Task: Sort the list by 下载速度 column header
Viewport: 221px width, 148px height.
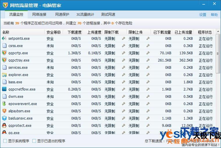Action: pyautogui.click(x=74, y=32)
